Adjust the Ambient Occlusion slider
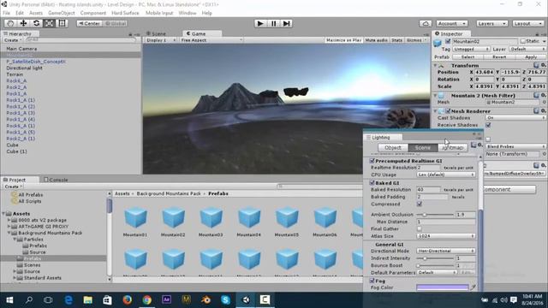Image resolution: width=548 pixels, height=308 pixels. 435,215
